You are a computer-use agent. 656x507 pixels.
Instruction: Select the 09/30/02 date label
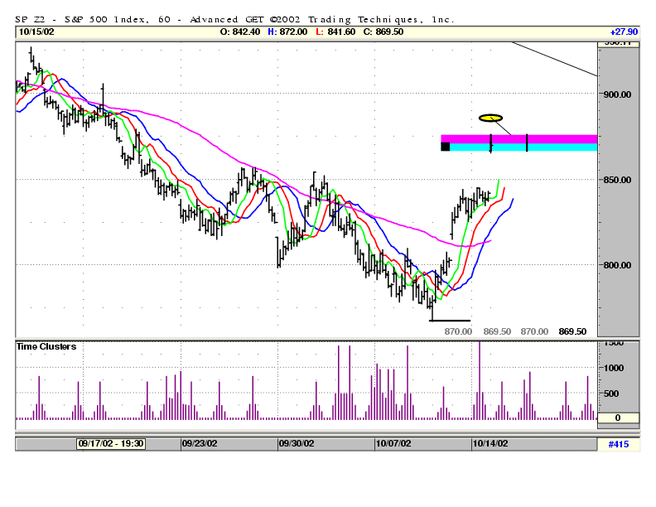(x=297, y=443)
